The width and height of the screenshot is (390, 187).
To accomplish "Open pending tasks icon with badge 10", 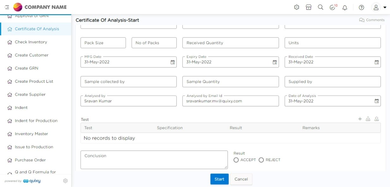I will click(333, 7).
